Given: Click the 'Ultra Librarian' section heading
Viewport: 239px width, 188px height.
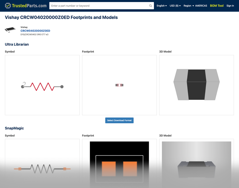Looking at the screenshot, I should click(x=17, y=44).
